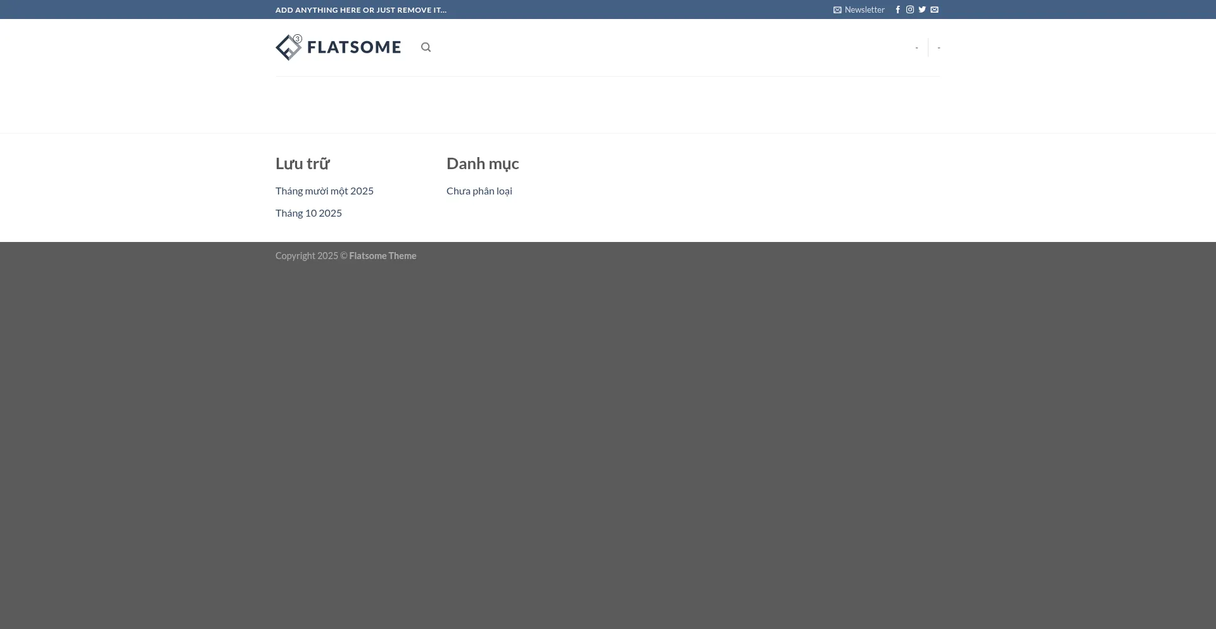Click the dash item right of header divider

point(939,48)
